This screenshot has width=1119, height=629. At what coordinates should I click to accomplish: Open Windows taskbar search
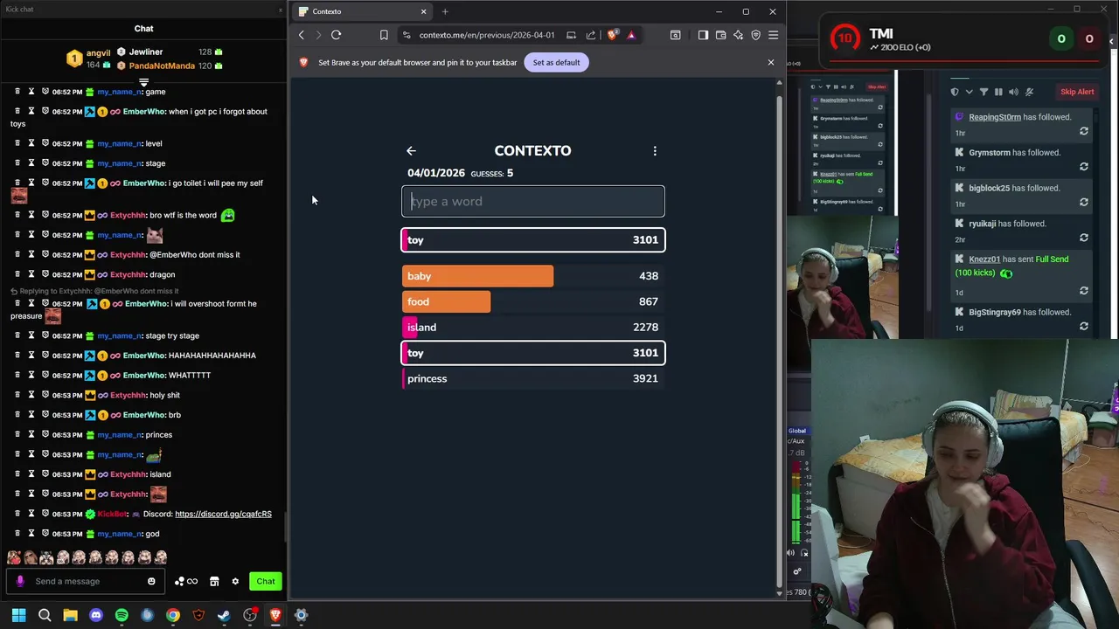click(45, 615)
